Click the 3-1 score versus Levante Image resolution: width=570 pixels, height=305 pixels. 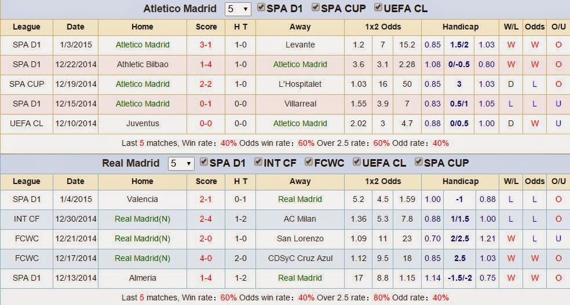tap(206, 45)
